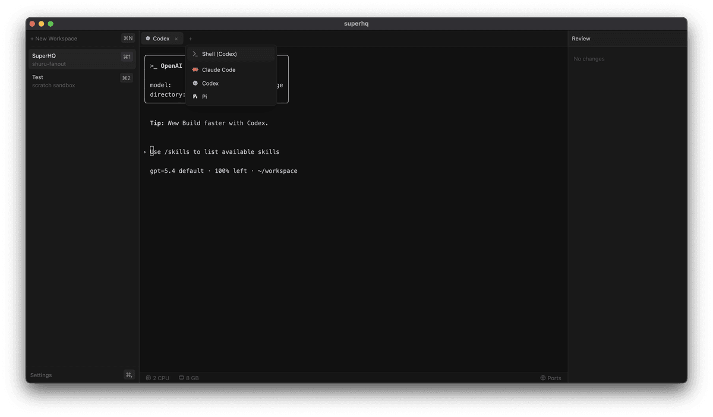Viewport: 713px width, 417px height.
Task: Click the shuru-fanout subtitle
Action: pyautogui.click(x=49, y=64)
